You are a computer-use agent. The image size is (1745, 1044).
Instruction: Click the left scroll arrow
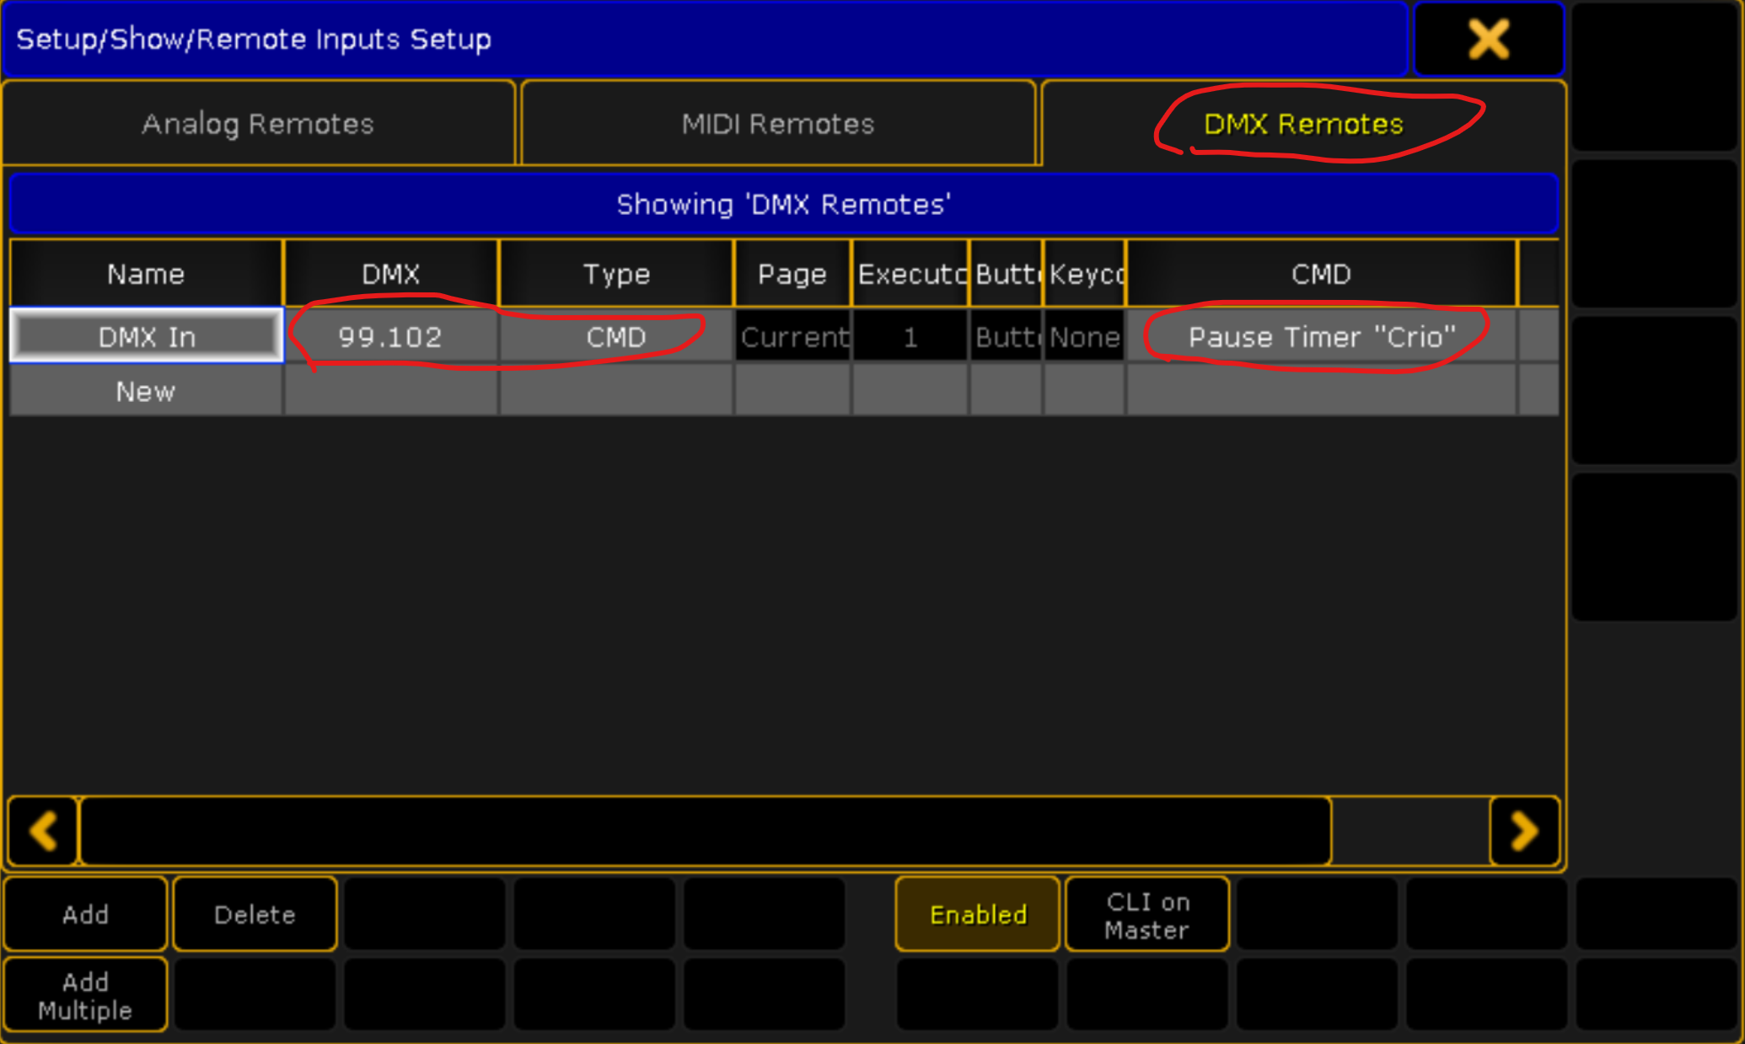43,831
